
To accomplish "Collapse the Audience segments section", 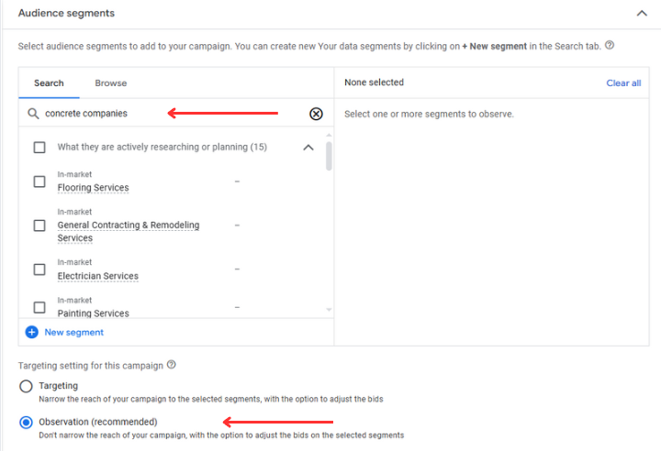I will [642, 13].
